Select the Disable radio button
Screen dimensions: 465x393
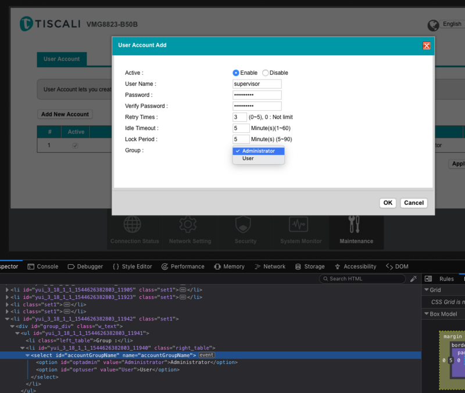coord(266,73)
